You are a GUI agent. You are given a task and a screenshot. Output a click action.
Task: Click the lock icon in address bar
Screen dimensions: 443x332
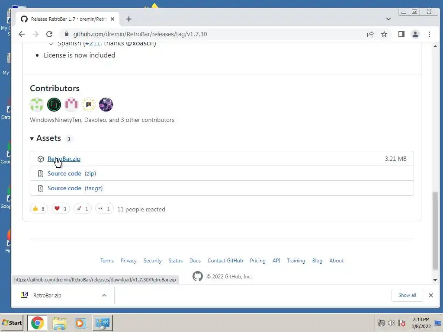click(67, 34)
